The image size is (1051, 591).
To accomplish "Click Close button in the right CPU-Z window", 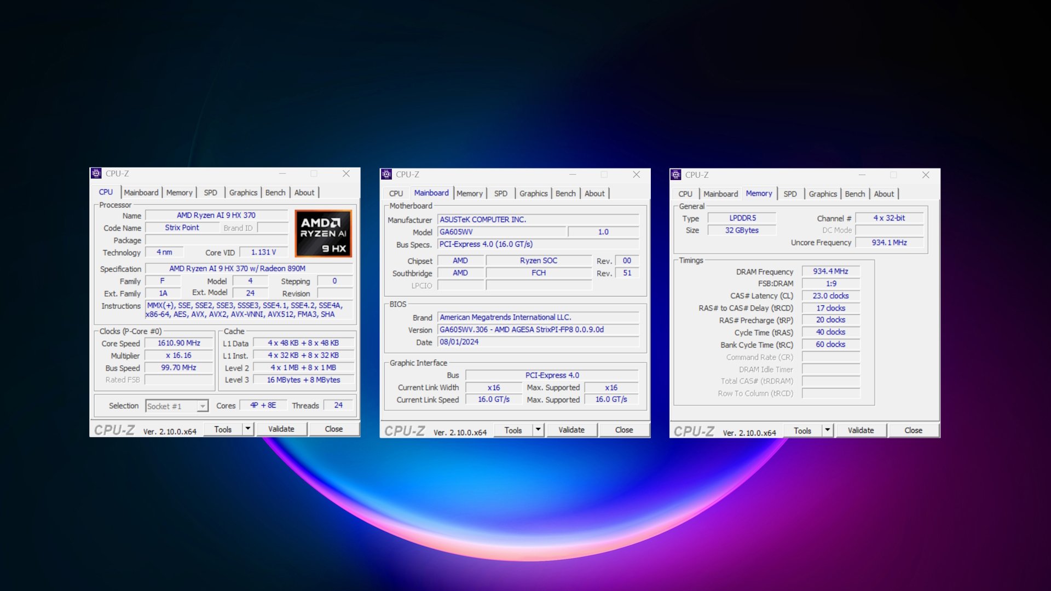I will pos(914,431).
